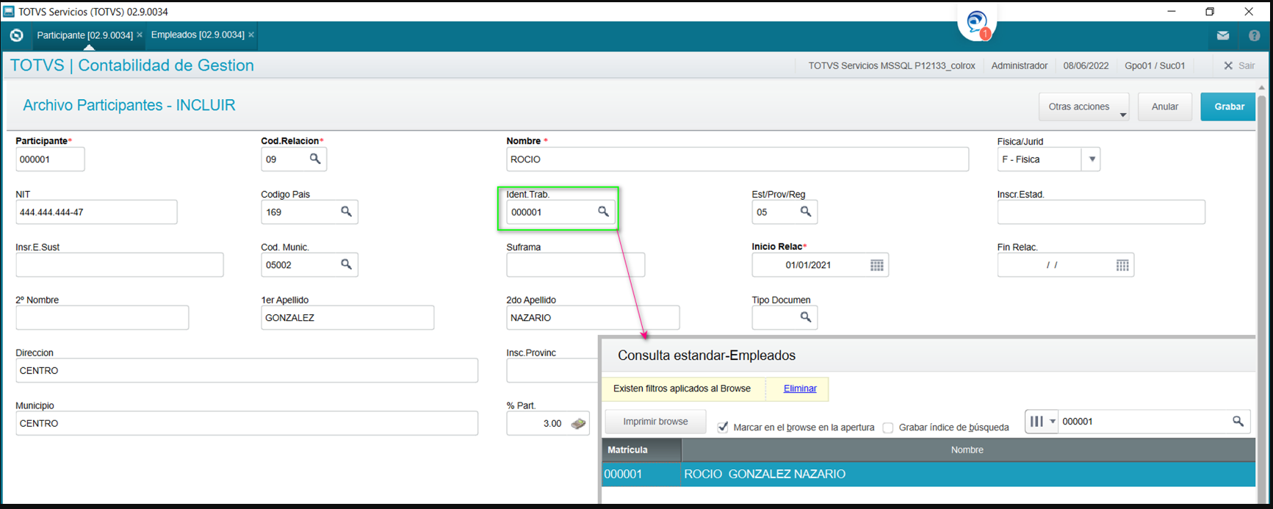The image size is (1273, 509).
Task: Enable Grabar índice de búsqueda checkbox
Action: [x=888, y=427]
